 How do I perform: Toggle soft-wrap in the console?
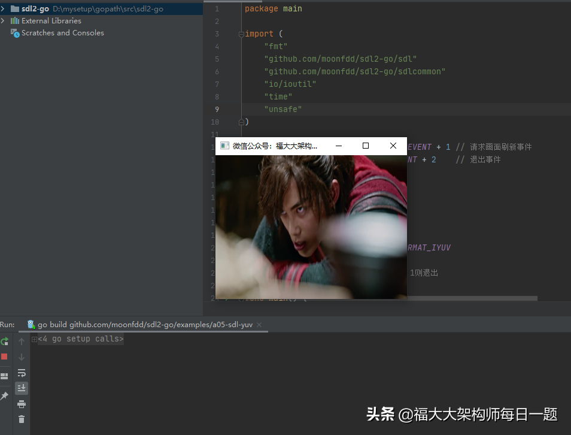click(x=22, y=373)
